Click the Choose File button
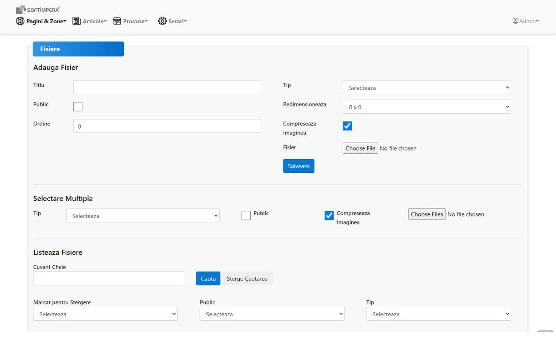The image size is (556, 352). click(x=360, y=148)
